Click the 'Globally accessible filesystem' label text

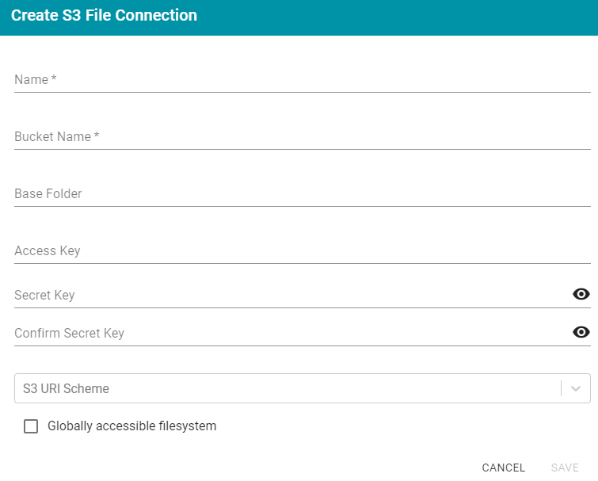pyautogui.click(x=132, y=426)
